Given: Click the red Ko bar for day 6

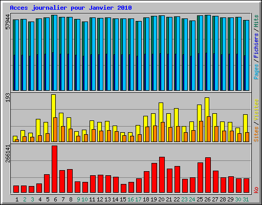Looking at the screenshot, I should 55,169.
